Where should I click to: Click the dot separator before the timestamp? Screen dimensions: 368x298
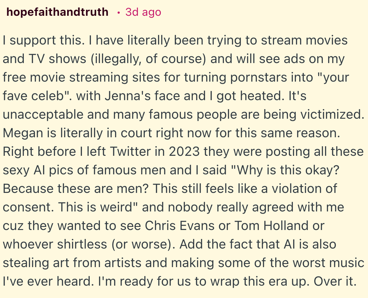118,13
